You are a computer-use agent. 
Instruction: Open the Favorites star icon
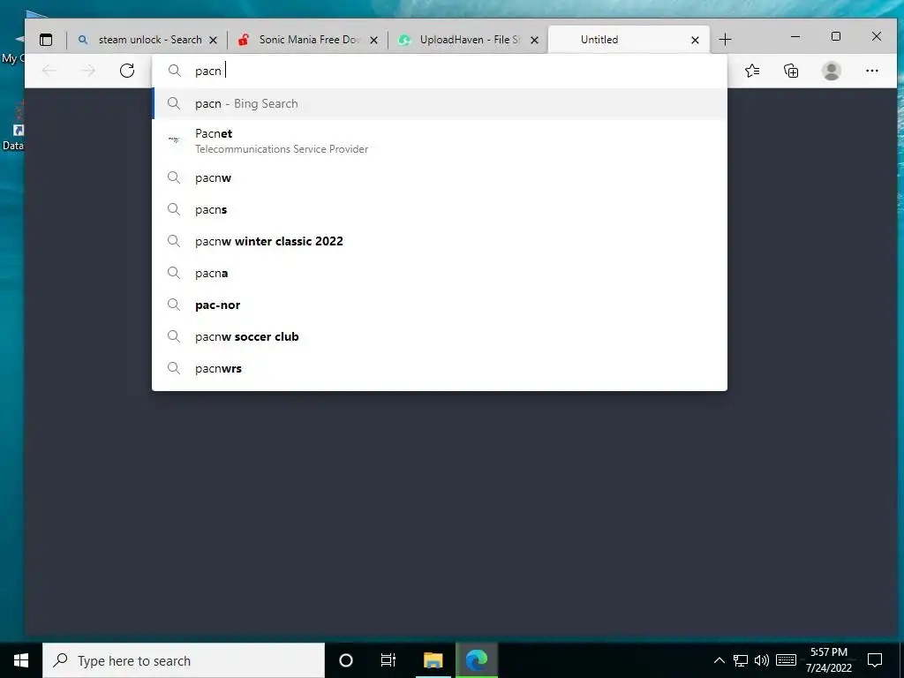coord(752,71)
